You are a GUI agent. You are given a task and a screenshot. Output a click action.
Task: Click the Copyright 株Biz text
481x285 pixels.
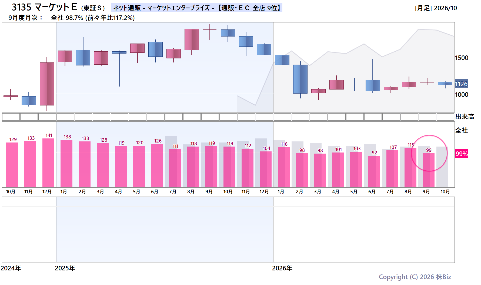[415, 277]
